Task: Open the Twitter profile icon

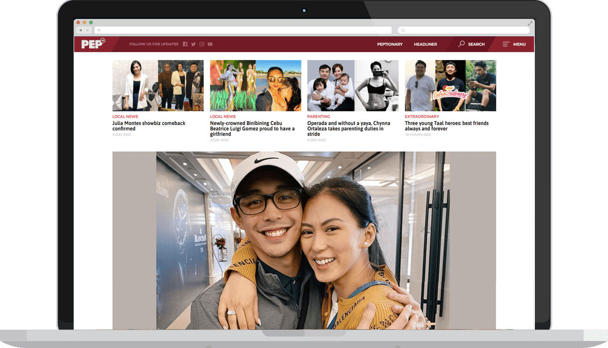Action: tap(194, 44)
